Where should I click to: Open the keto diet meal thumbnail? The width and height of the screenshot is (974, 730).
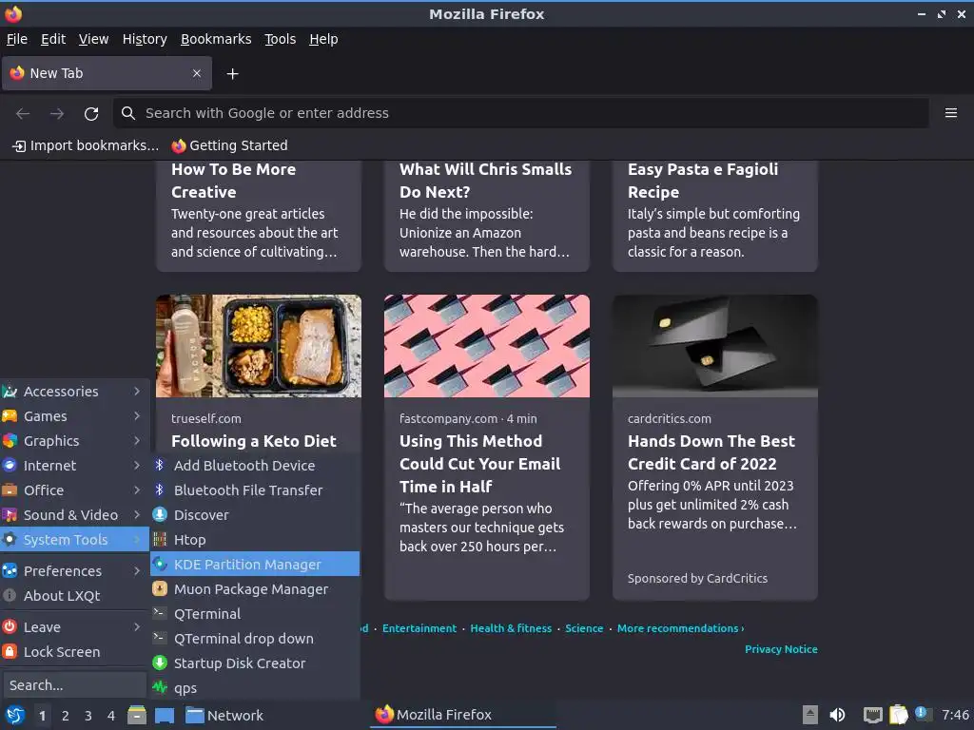(x=259, y=346)
